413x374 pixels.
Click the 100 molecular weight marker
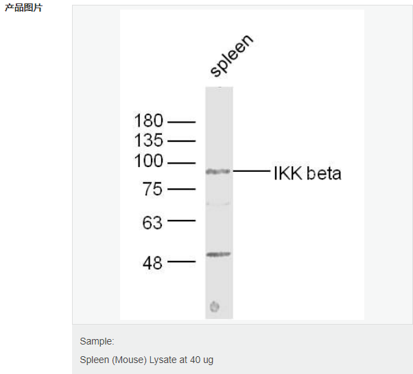click(x=149, y=161)
